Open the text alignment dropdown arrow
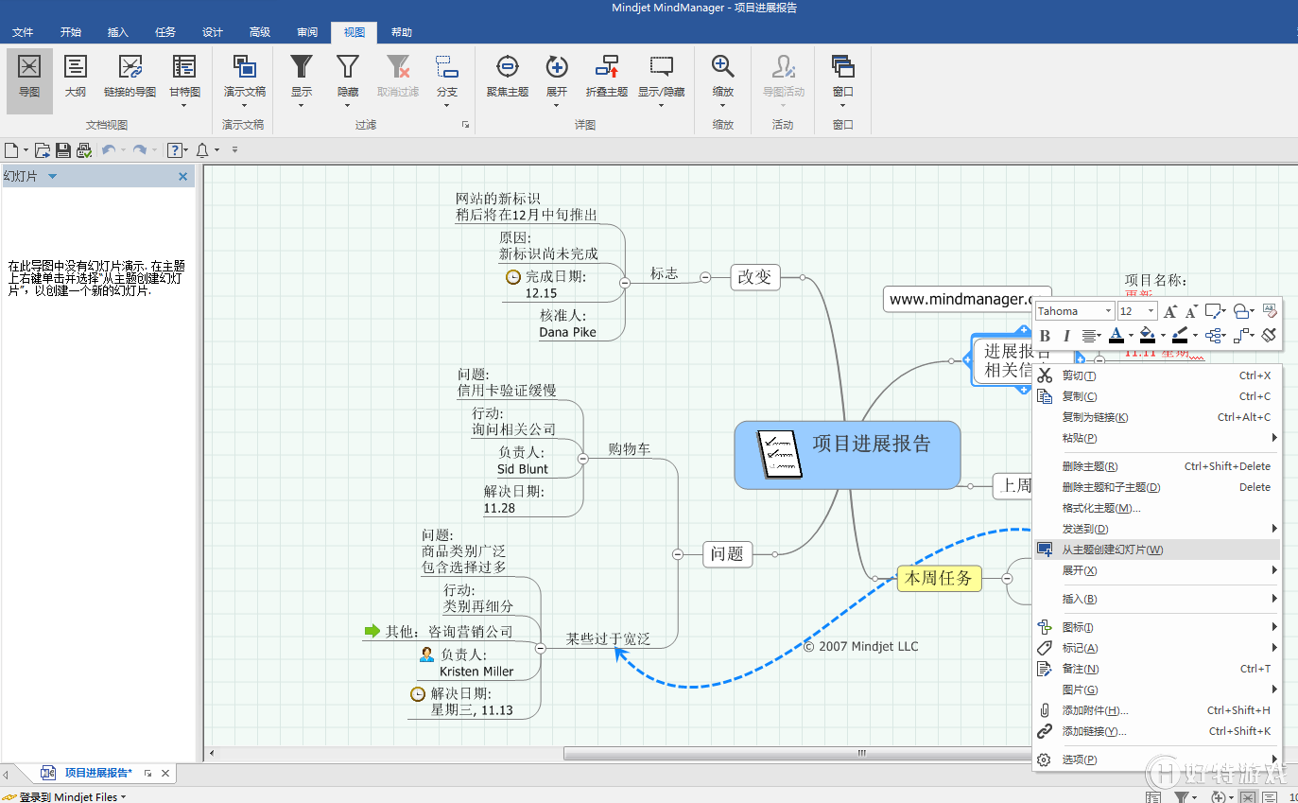Screen dimensions: 1298x803 (x=1100, y=336)
